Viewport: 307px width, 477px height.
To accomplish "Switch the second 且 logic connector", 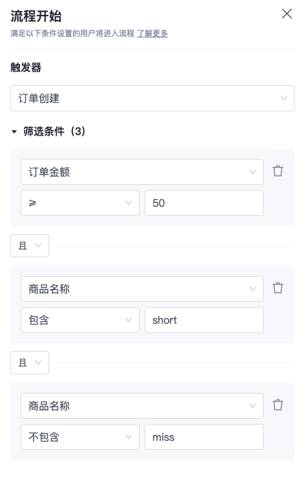I will coord(30,363).
